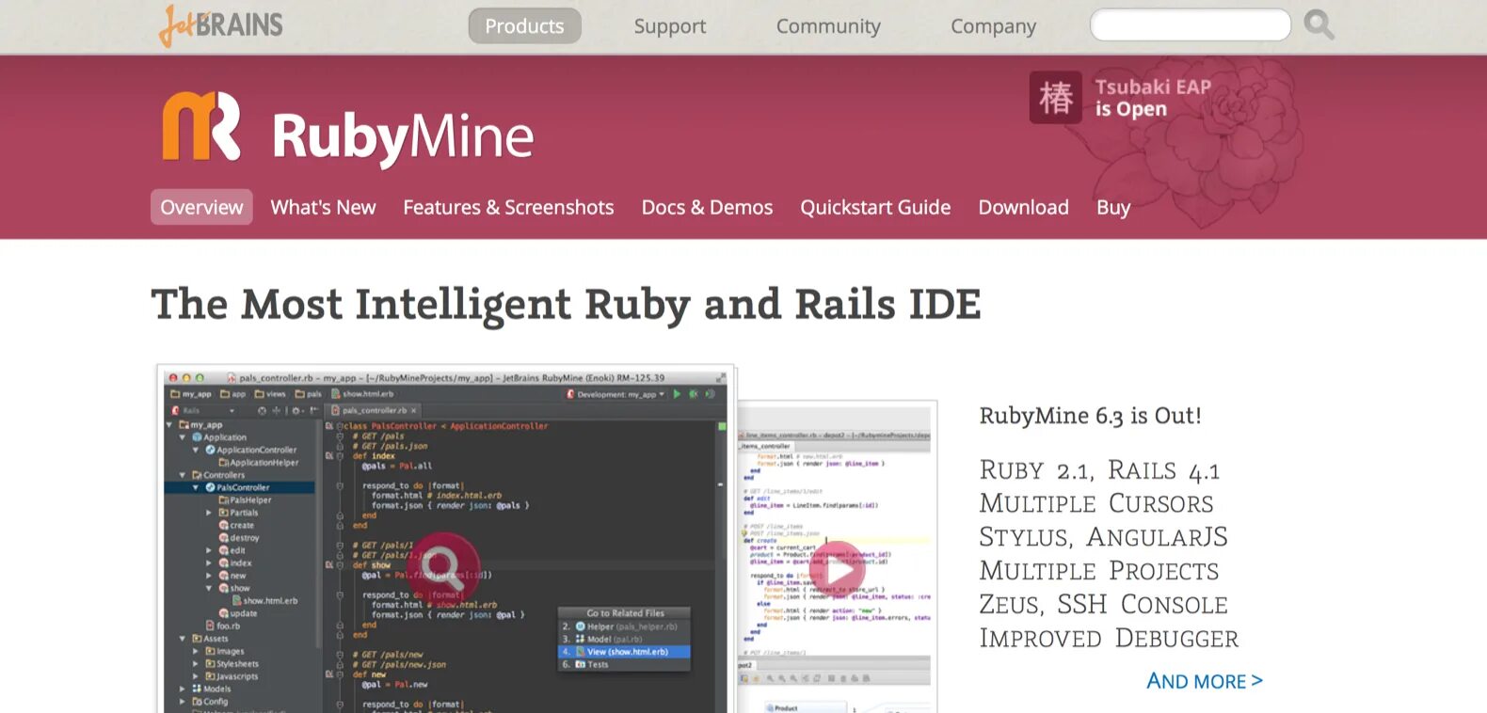Open the Company menu

[x=993, y=26]
